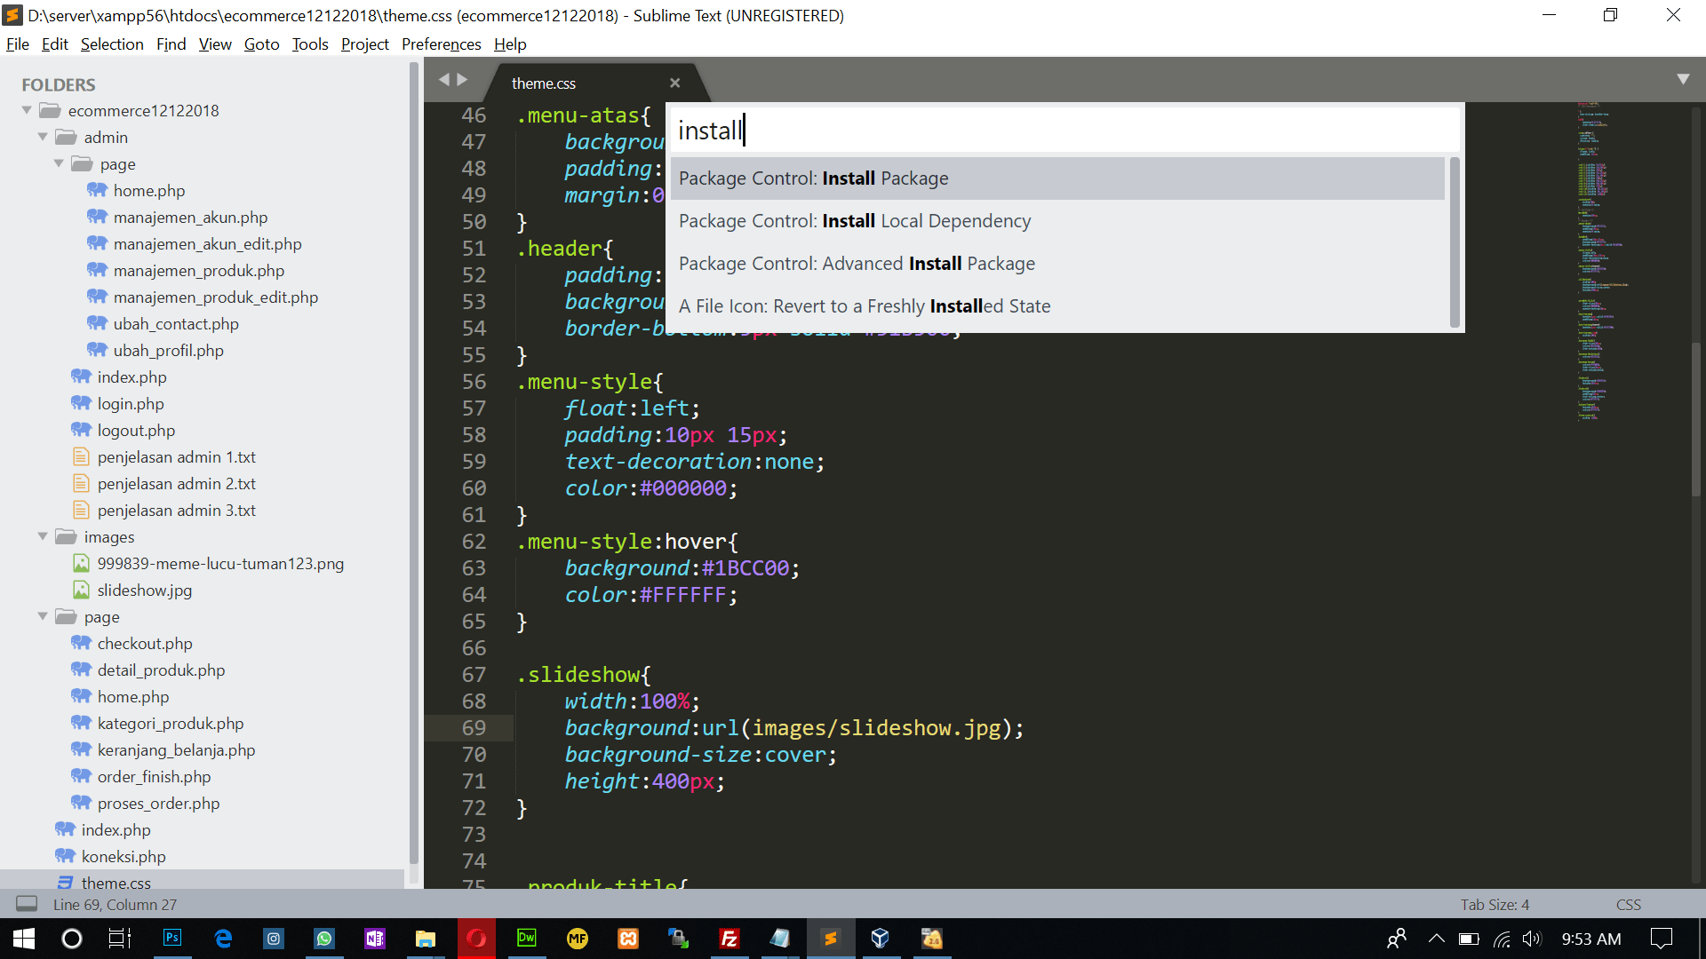
Task: Open the Tools menu
Action: click(309, 44)
